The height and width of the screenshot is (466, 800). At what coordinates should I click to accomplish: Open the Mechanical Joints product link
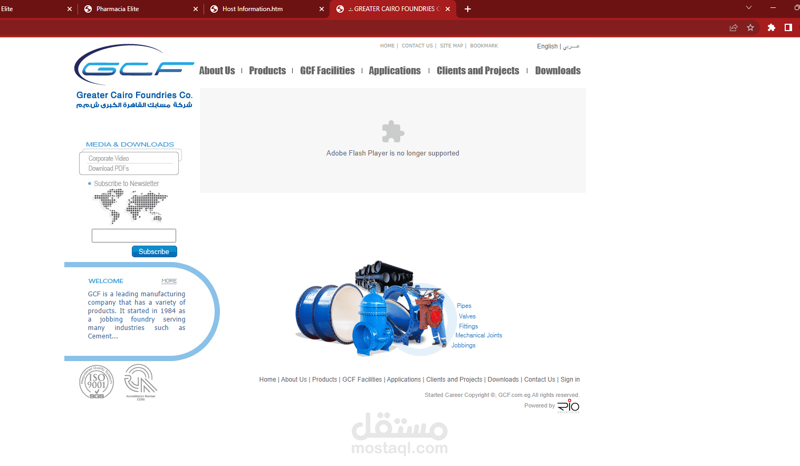click(479, 335)
